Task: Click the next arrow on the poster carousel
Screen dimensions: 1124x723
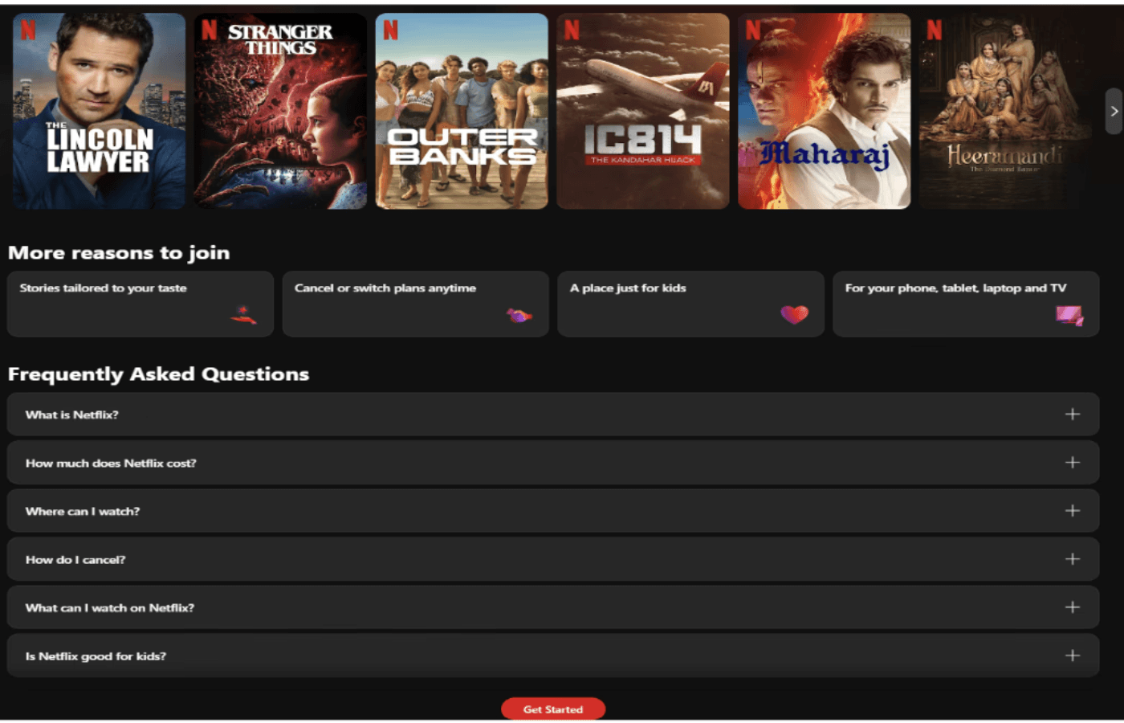Action: [x=1114, y=112]
